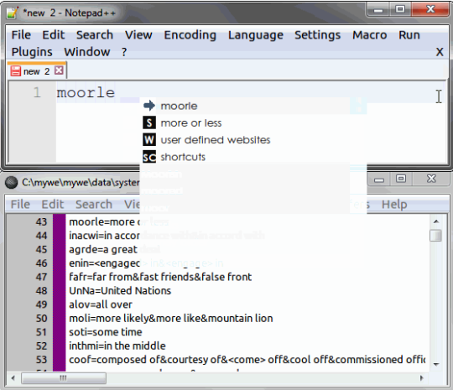Image resolution: width=453 pixels, height=390 pixels.
Task: Close document with menu bar X
Action: [x=440, y=52]
